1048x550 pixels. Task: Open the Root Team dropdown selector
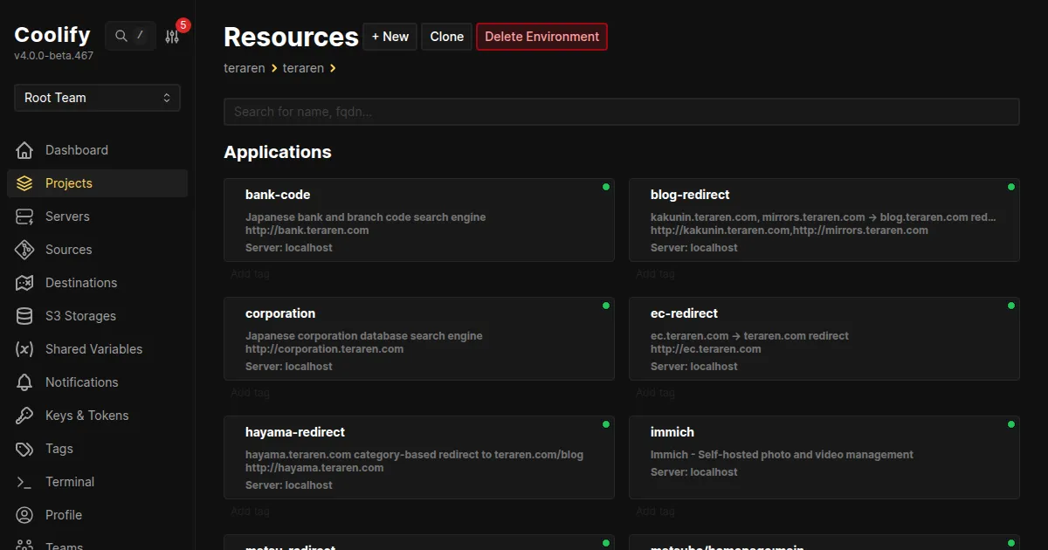pyautogui.click(x=97, y=98)
